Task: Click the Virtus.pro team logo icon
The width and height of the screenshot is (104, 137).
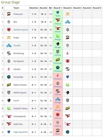Action: pos(9,14)
